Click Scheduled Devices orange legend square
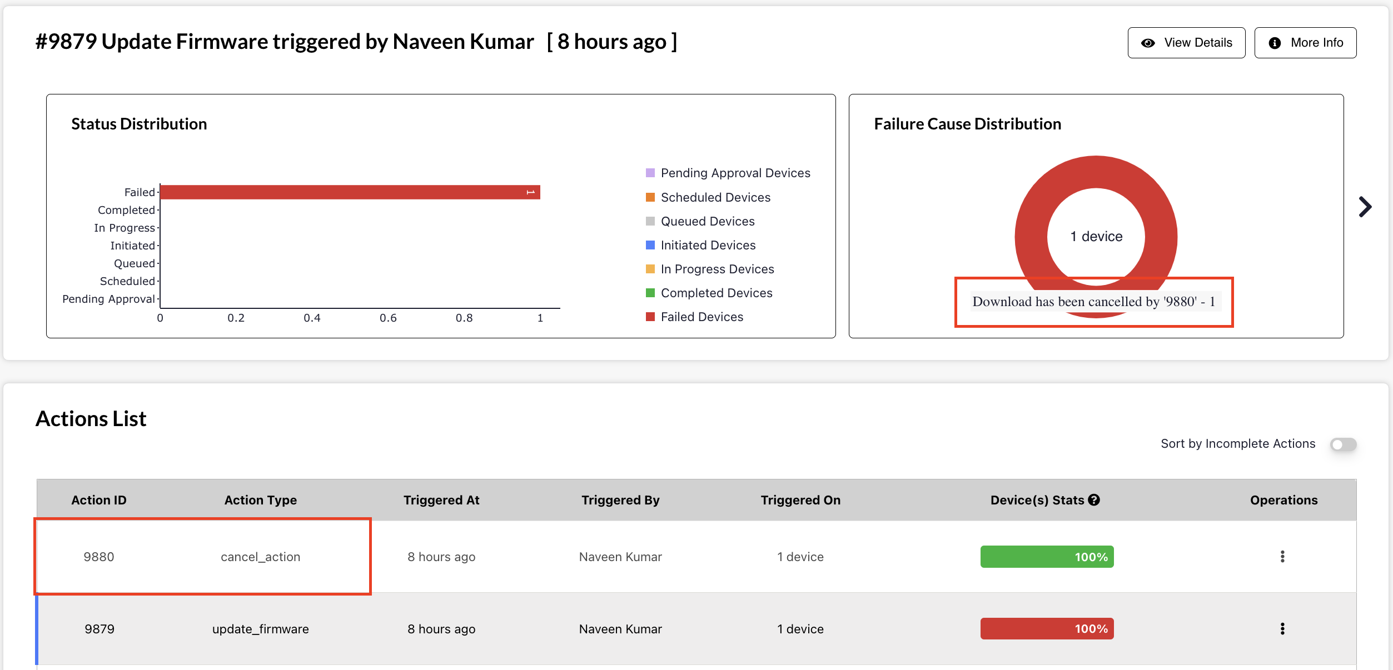Screen dimensions: 1393x670 650,197
